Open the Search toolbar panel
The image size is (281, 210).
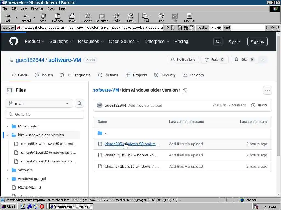click(88, 18)
